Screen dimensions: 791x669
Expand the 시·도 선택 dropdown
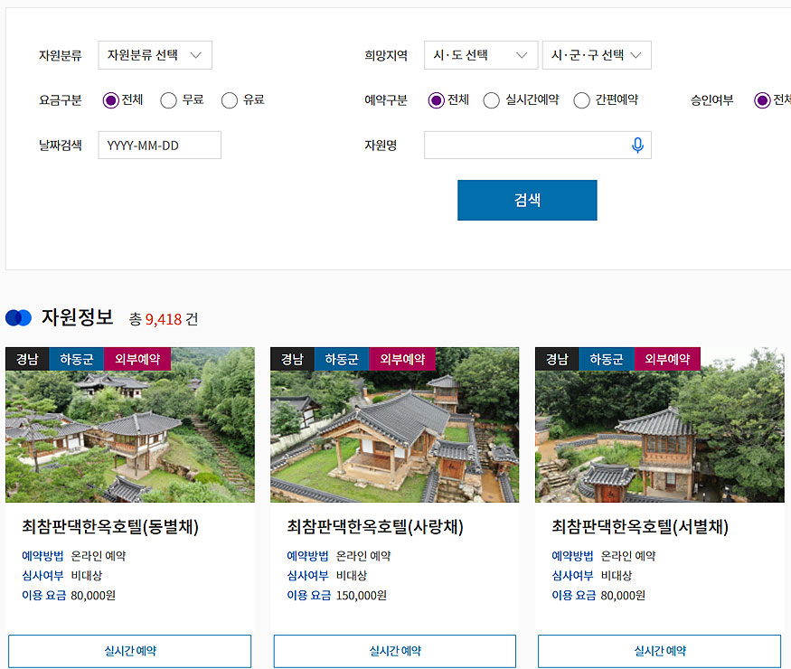[480, 55]
